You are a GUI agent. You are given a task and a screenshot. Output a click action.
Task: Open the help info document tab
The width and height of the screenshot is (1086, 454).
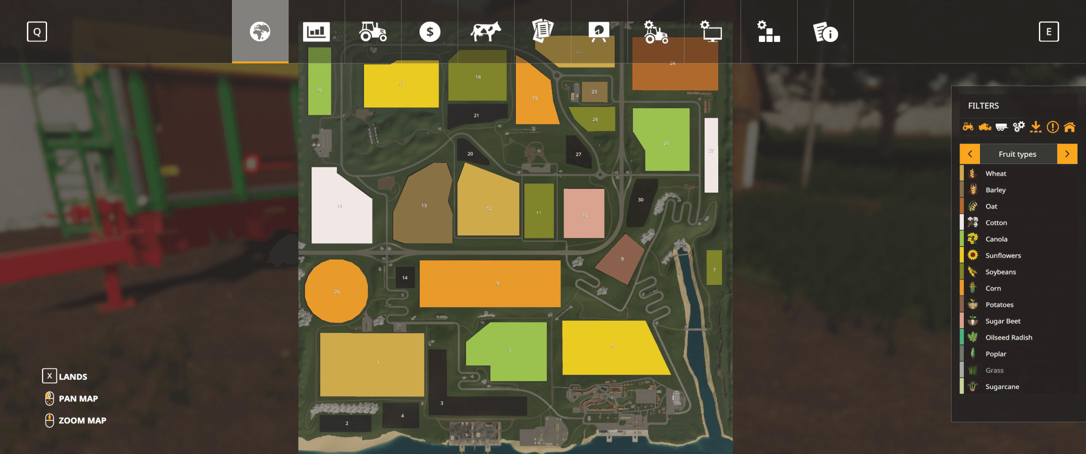coord(826,32)
